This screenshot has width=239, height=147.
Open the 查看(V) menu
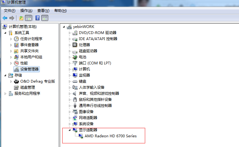tap(43, 11)
